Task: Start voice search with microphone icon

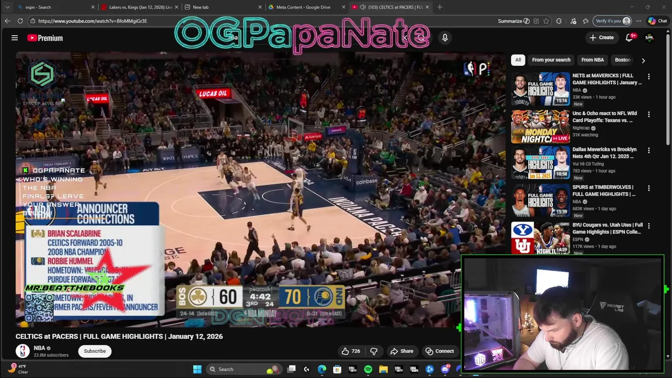Action: 445,38
